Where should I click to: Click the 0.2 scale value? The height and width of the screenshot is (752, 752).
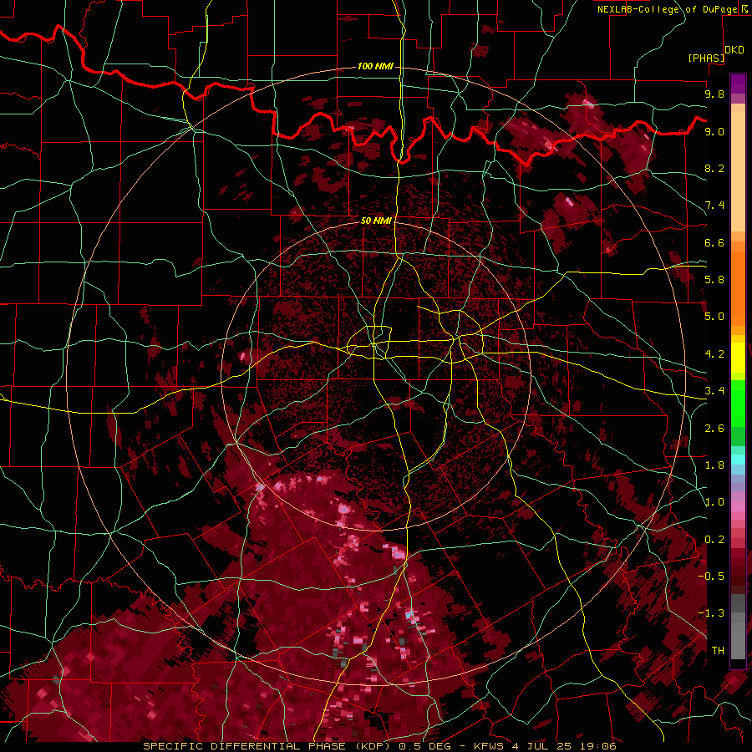[714, 540]
